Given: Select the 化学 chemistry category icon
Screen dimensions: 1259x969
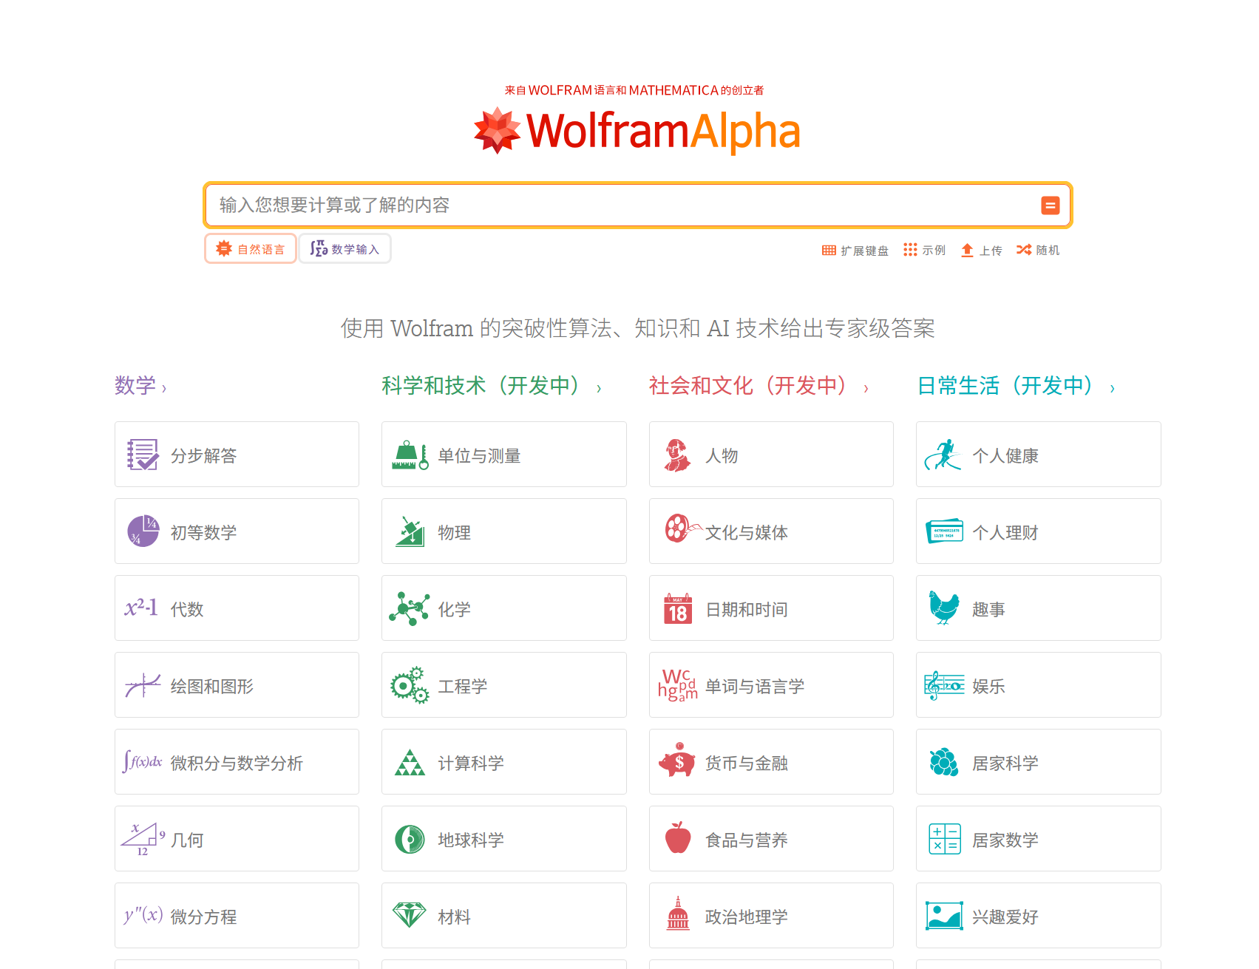Looking at the screenshot, I should pyautogui.click(x=410, y=608).
